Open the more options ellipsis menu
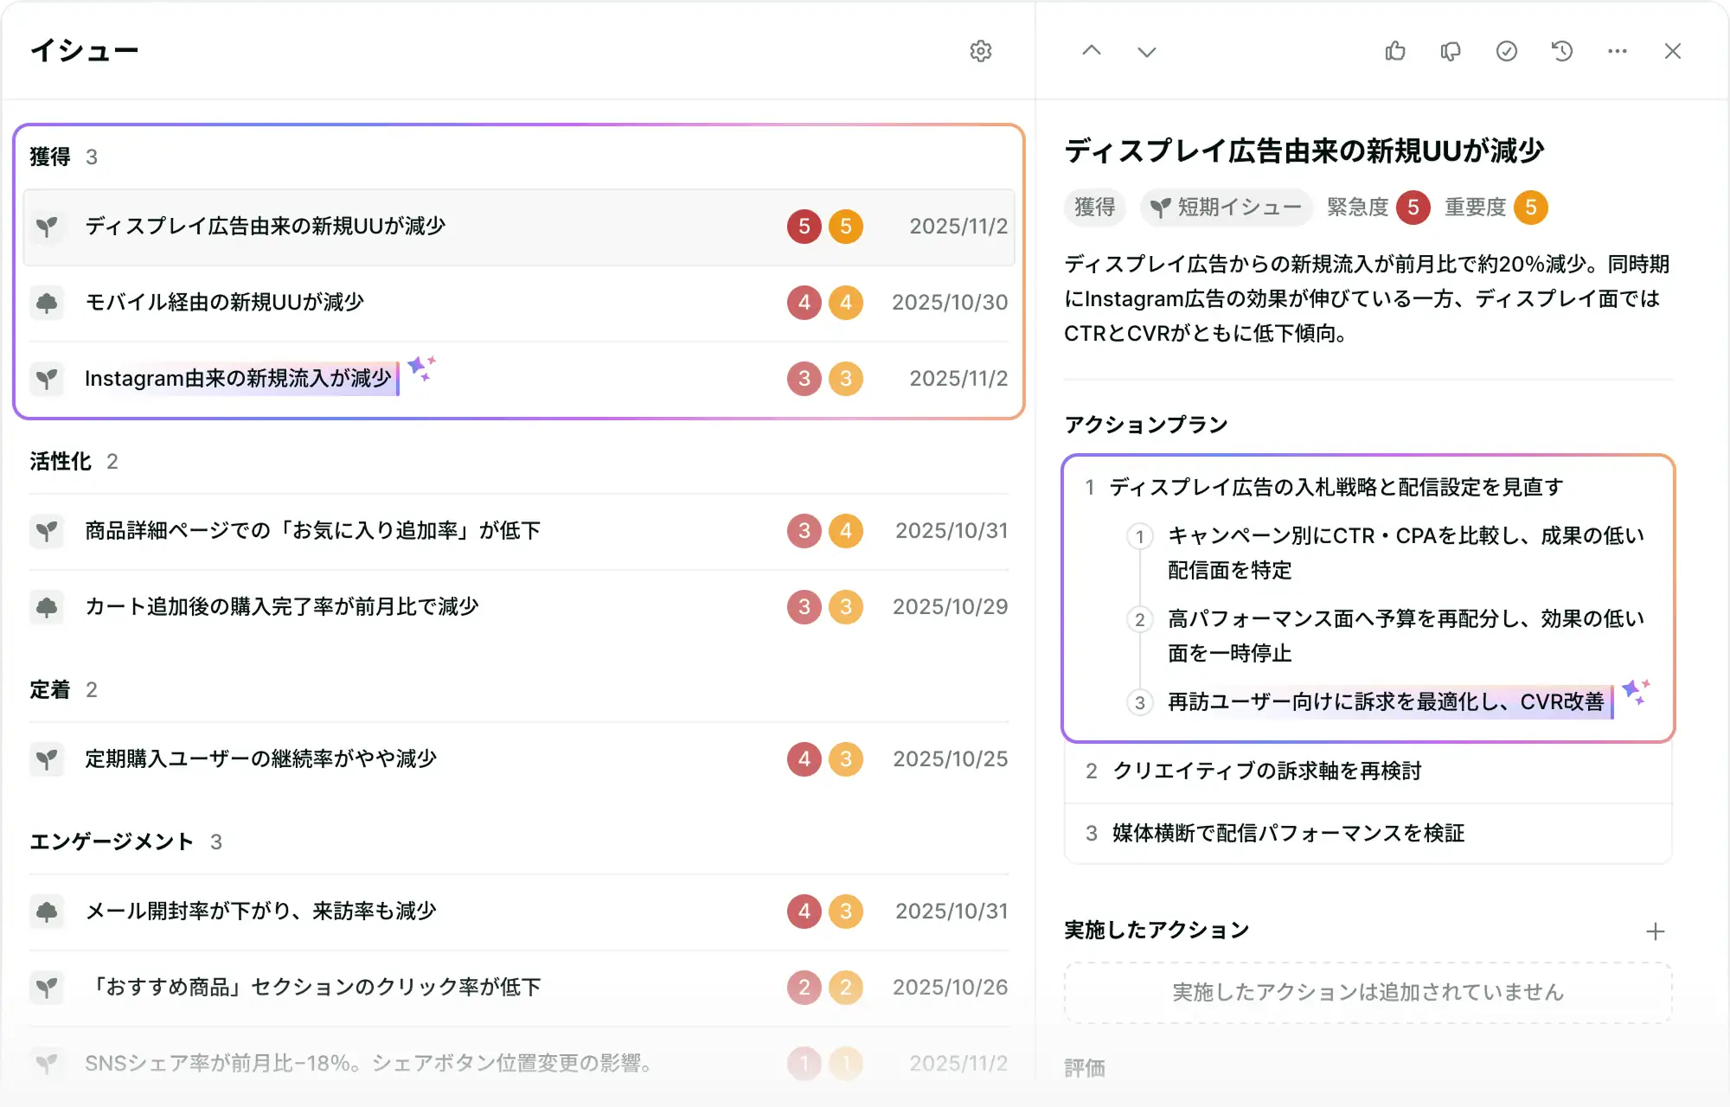Viewport: 1730px width, 1107px height. pos(1617,52)
